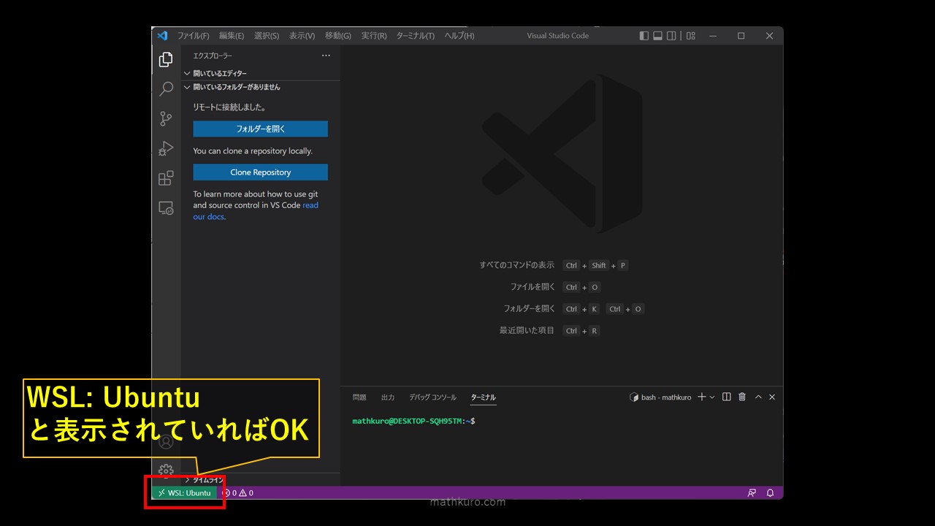The image size is (935, 526).
Task: Maximize the panel size chevron
Action: tap(758, 397)
